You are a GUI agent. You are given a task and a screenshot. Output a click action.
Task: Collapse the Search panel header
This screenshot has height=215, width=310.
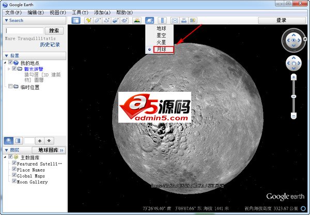6,21
